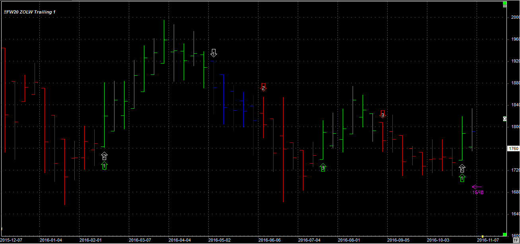Click the 2000 price axis label
This screenshot has height=244, width=520.
[x=515, y=18]
